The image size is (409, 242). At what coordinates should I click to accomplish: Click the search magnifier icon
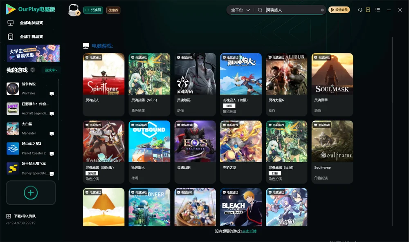coord(260,10)
